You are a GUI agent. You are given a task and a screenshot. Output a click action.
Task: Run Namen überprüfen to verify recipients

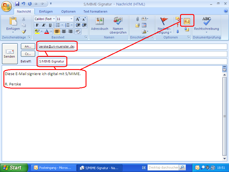coord(118,24)
